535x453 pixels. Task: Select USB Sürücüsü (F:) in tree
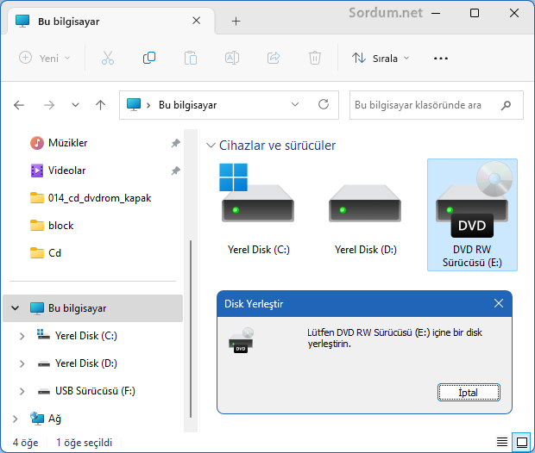click(x=86, y=391)
